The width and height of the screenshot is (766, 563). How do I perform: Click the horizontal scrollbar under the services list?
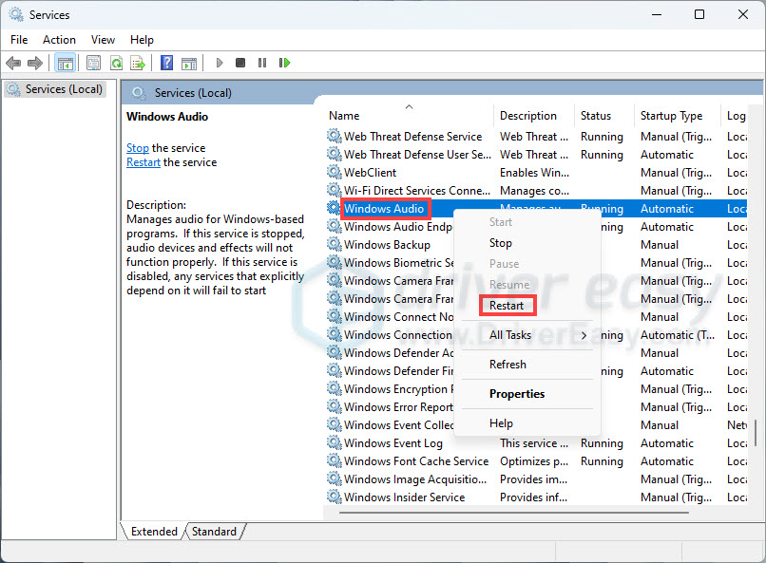click(x=514, y=513)
